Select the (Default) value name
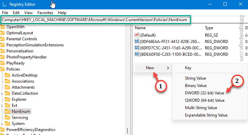This screenshot has height=135, width=248. point(148,35)
